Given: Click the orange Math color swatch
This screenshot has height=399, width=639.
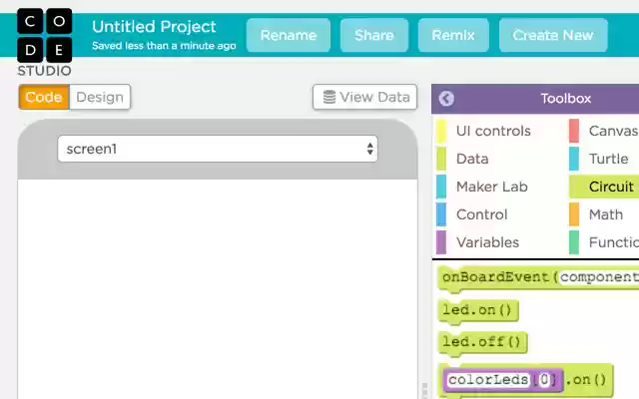Looking at the screenshot, I should [574, 214].
